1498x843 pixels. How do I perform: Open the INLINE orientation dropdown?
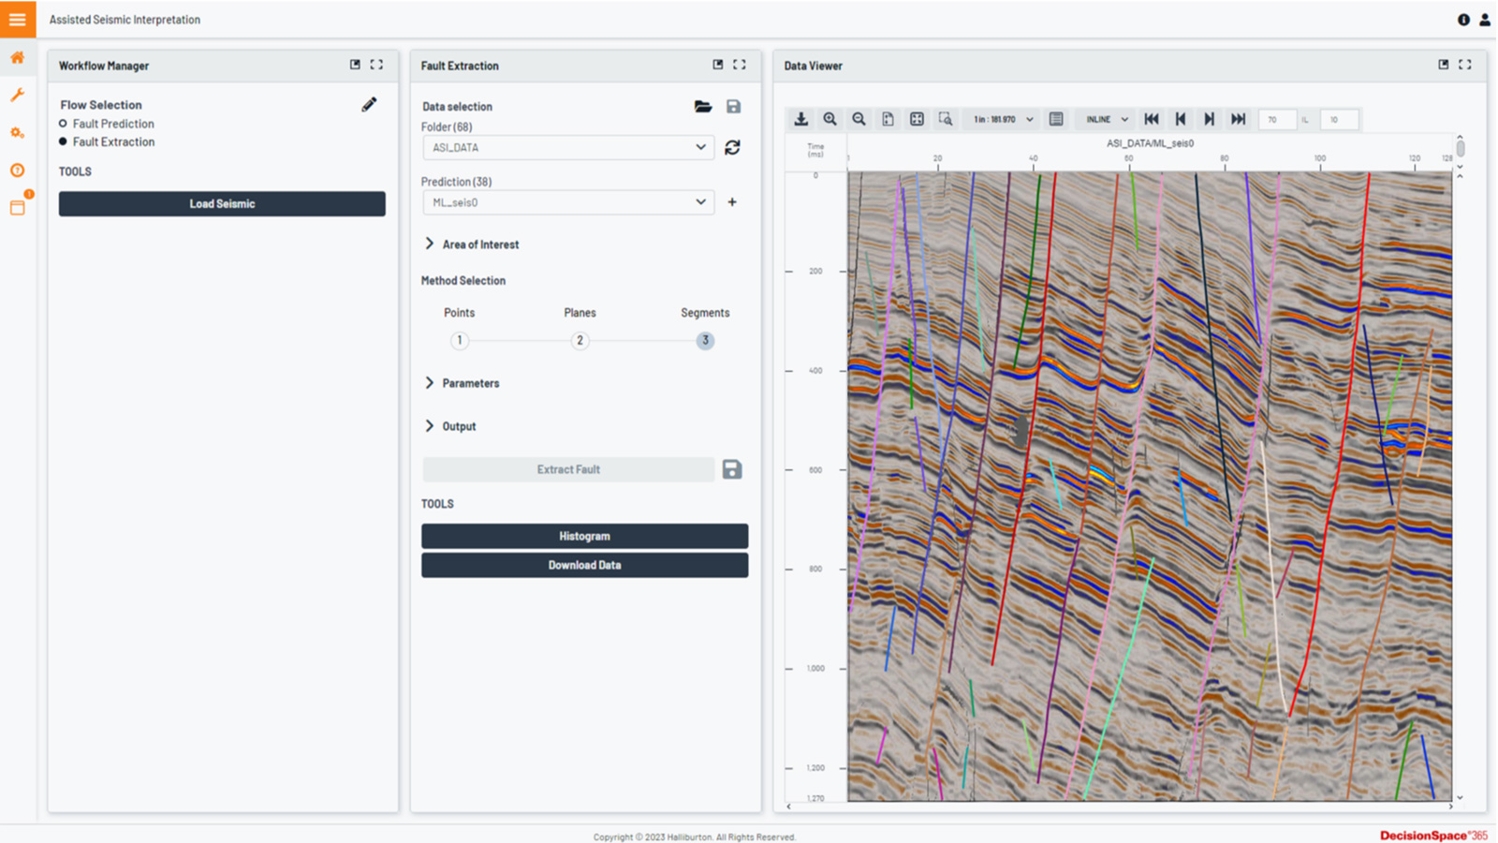tap(1107, 119)
